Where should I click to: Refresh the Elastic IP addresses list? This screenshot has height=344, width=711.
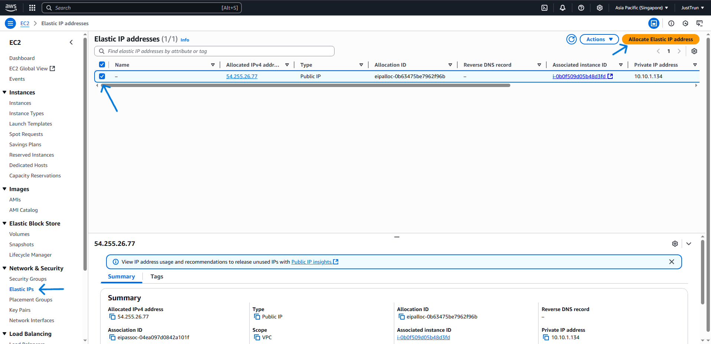572,39
